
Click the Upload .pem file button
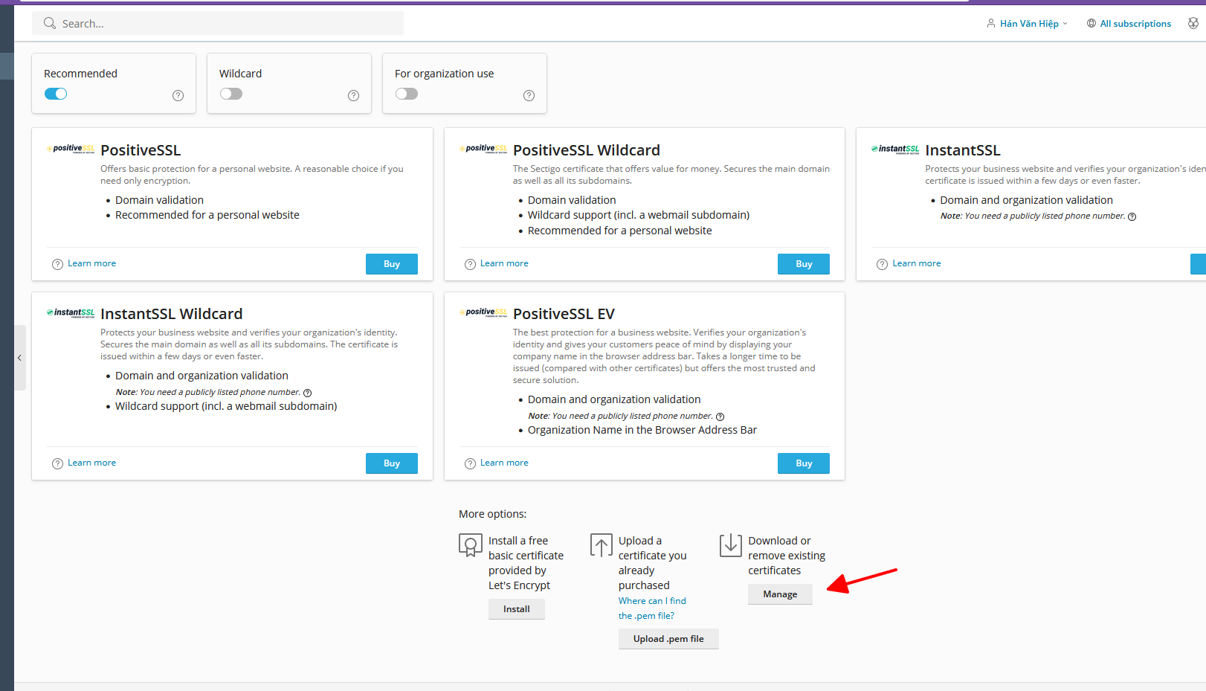coord(668,639)
